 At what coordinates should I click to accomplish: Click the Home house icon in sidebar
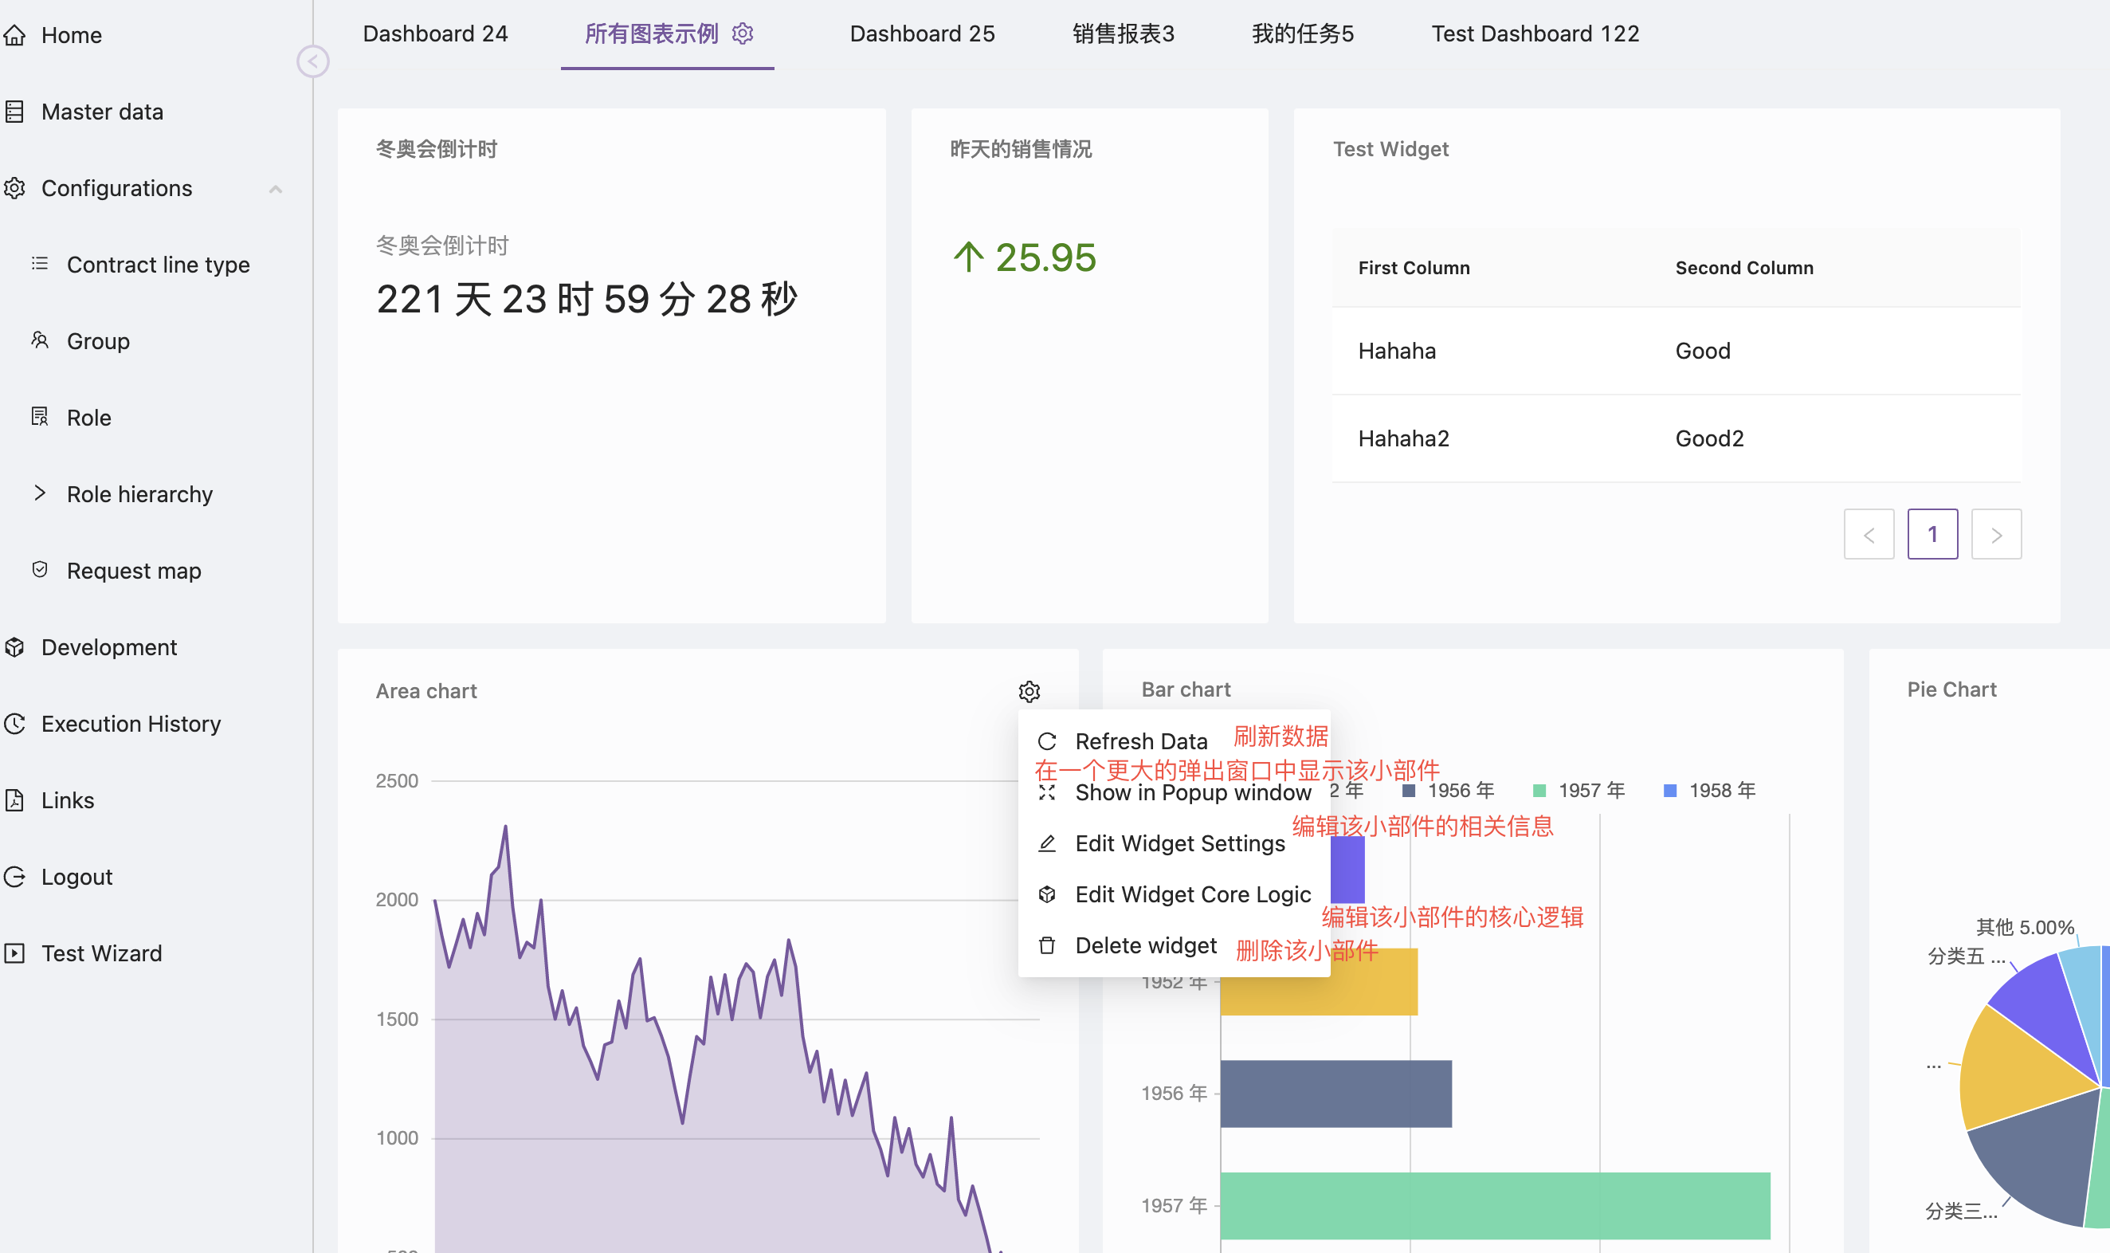pos(15,35)
